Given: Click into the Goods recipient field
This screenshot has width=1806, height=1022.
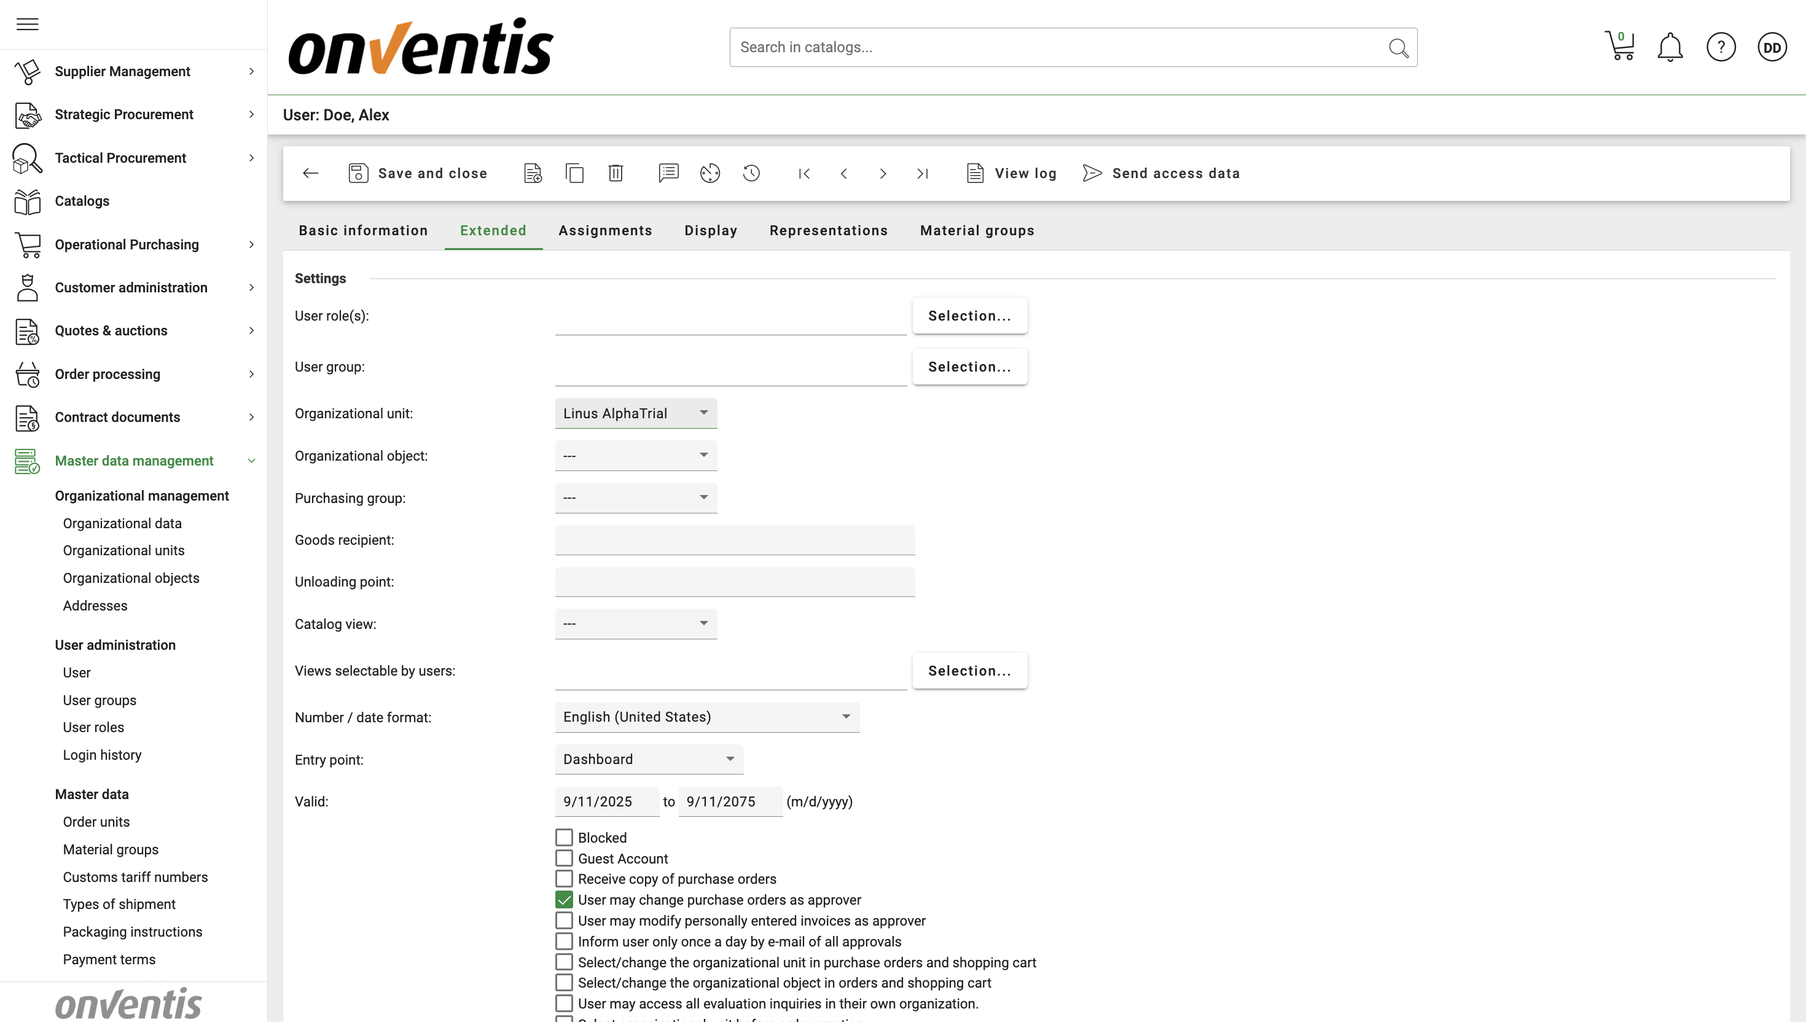Looking at the screenshot, I should click(734, 540).
